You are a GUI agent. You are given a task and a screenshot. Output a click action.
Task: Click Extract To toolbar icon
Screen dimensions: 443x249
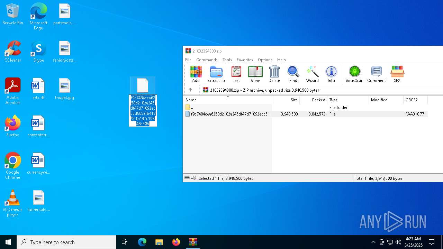[x=216, y=74]
